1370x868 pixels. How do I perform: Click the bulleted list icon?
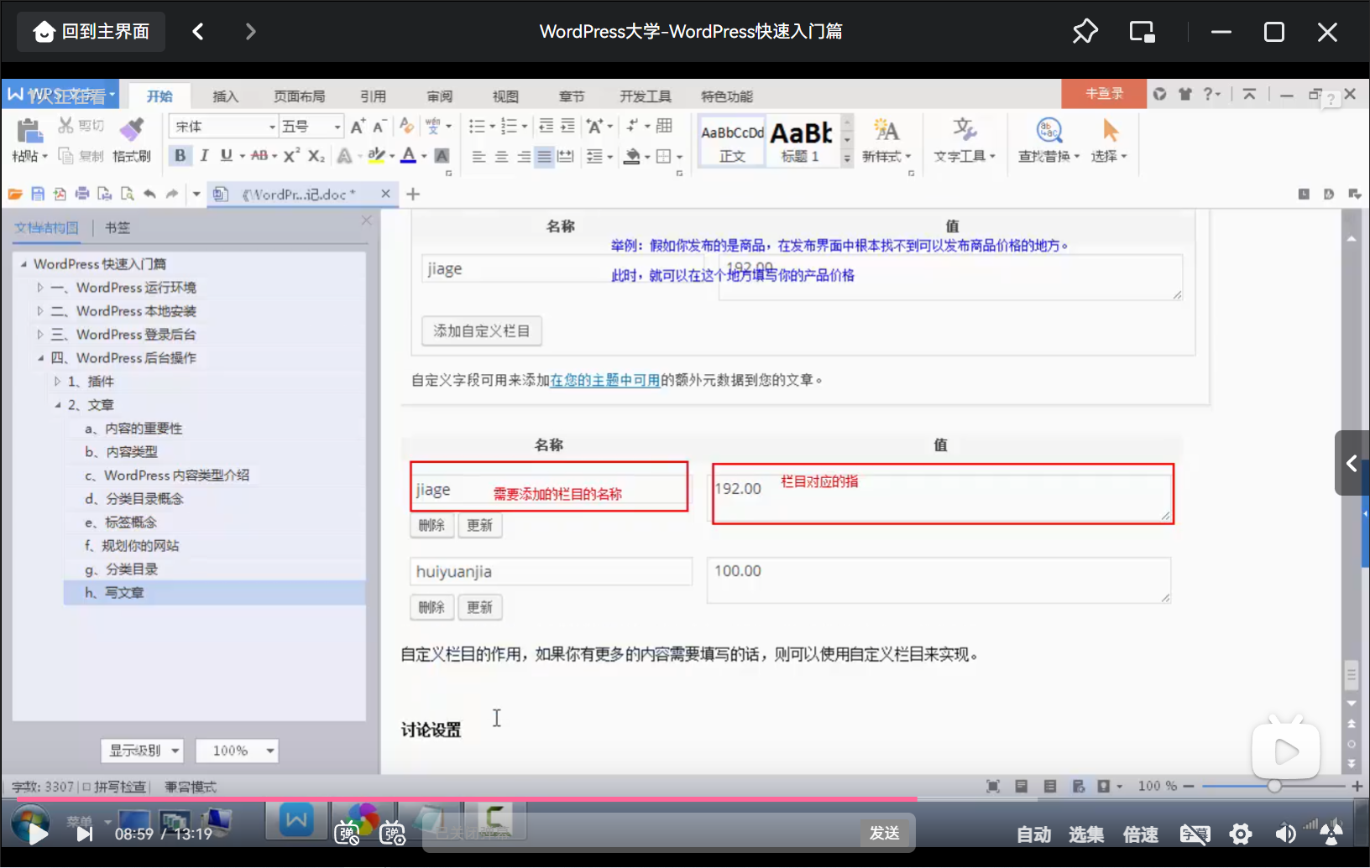click(x=477, y=127)
